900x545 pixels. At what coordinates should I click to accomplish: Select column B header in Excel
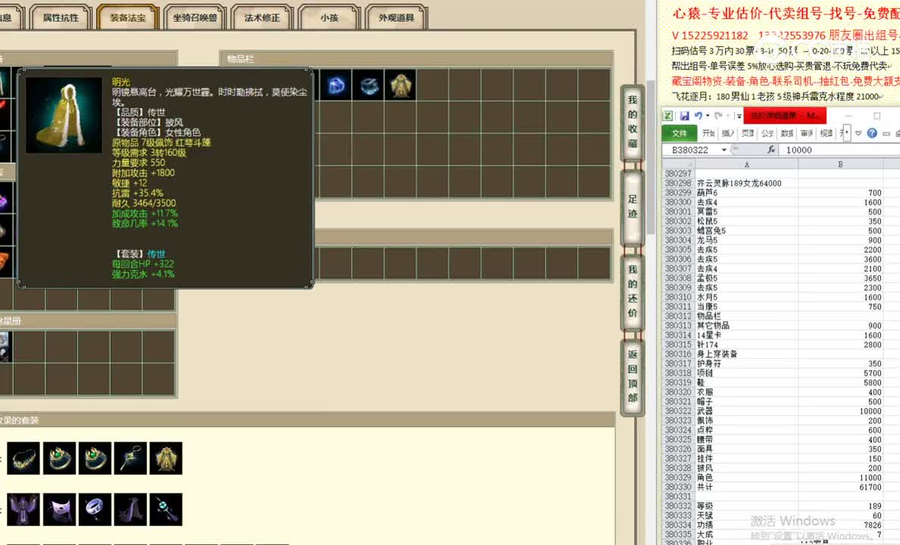tap(840, 165)
